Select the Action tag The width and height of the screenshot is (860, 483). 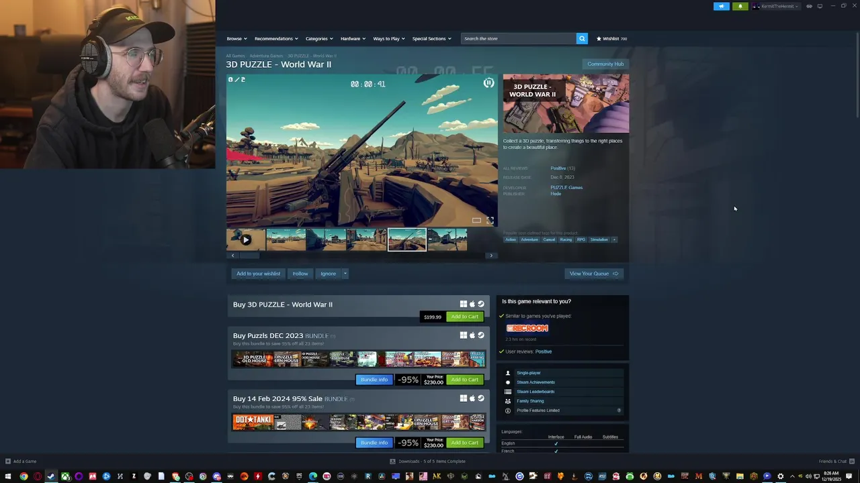click(x=511, y=239)
